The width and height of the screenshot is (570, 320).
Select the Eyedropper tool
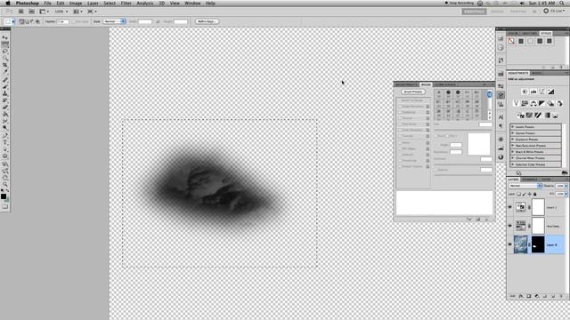[x=5, y=72]
